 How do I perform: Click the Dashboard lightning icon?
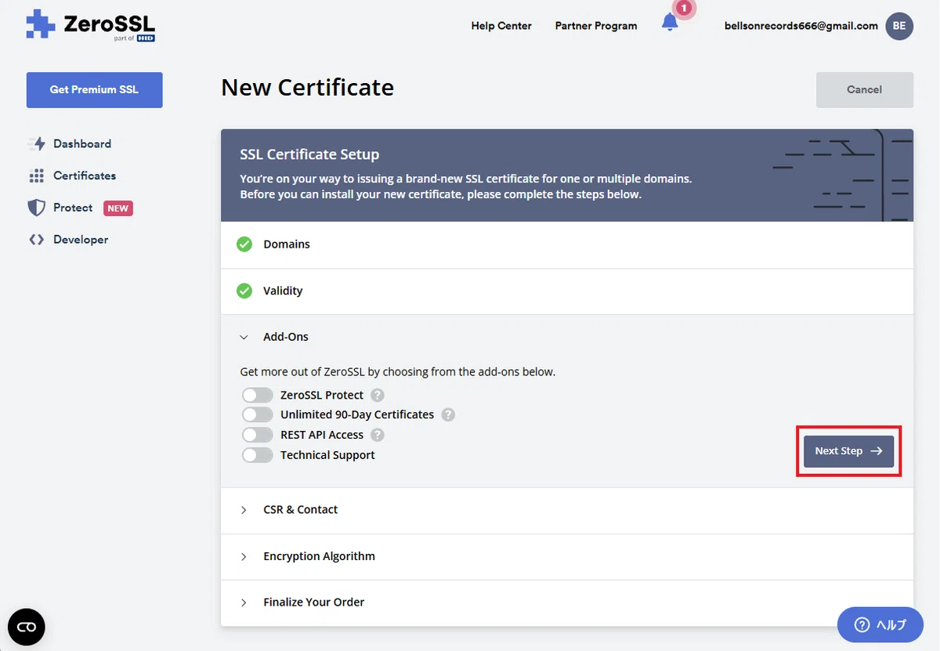click(37, 144)
